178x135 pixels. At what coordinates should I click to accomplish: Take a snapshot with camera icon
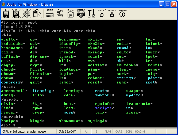[81, 13]
